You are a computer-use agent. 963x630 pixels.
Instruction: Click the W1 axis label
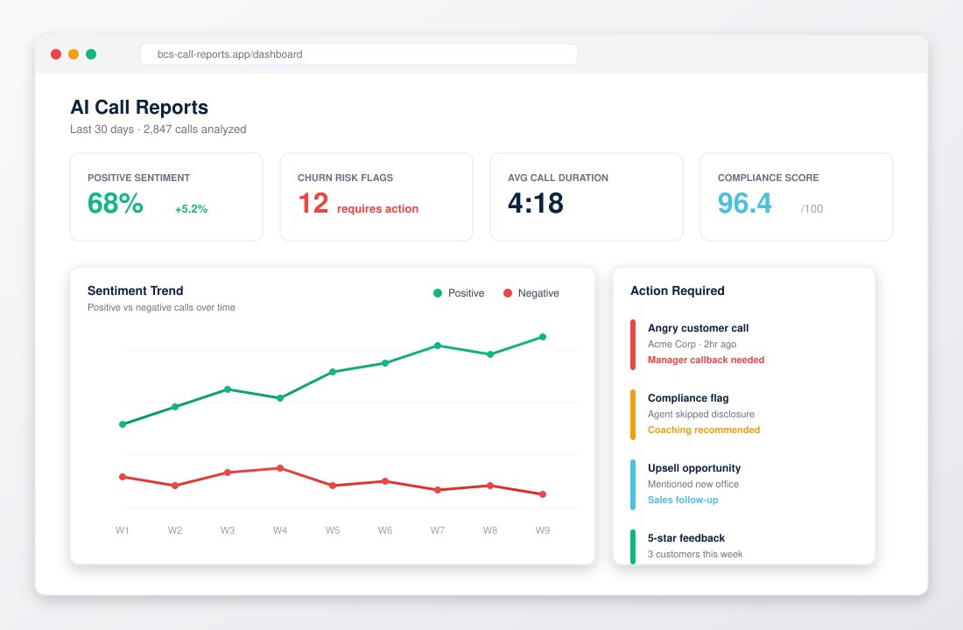pos(123,530)
